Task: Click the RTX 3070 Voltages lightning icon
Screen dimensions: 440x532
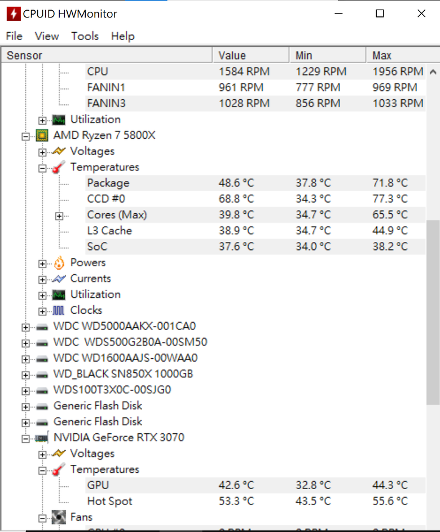Action: 59,453
